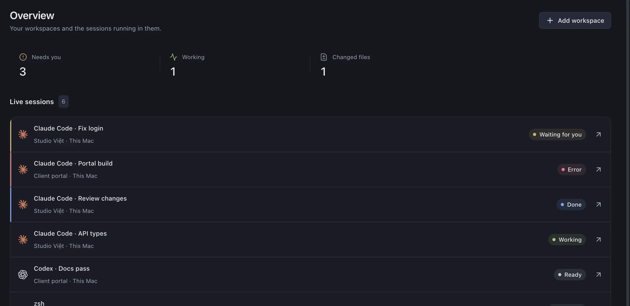
Task: Click the Live sessions heading
Action: tap(32, 102)
